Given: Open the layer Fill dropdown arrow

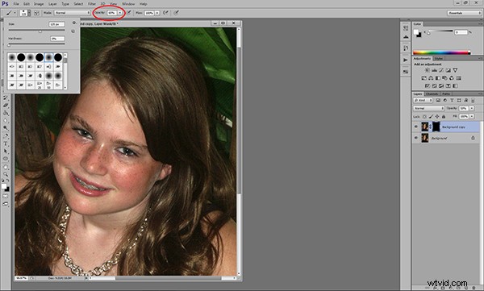Looking at the screenshot, I should 472,116.
